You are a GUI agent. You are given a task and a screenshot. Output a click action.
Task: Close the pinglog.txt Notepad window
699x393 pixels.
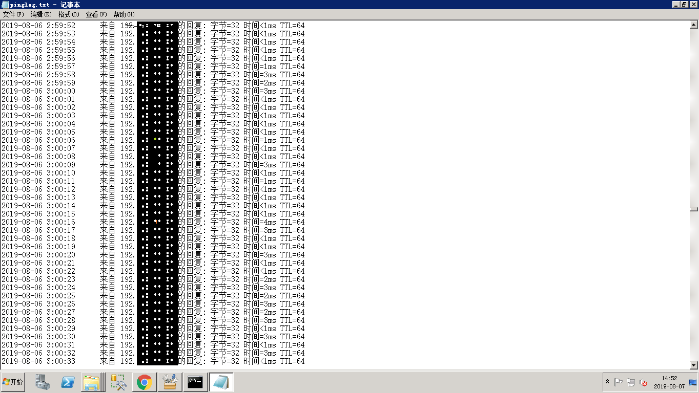pyautogui.click(x=693, y=5)
